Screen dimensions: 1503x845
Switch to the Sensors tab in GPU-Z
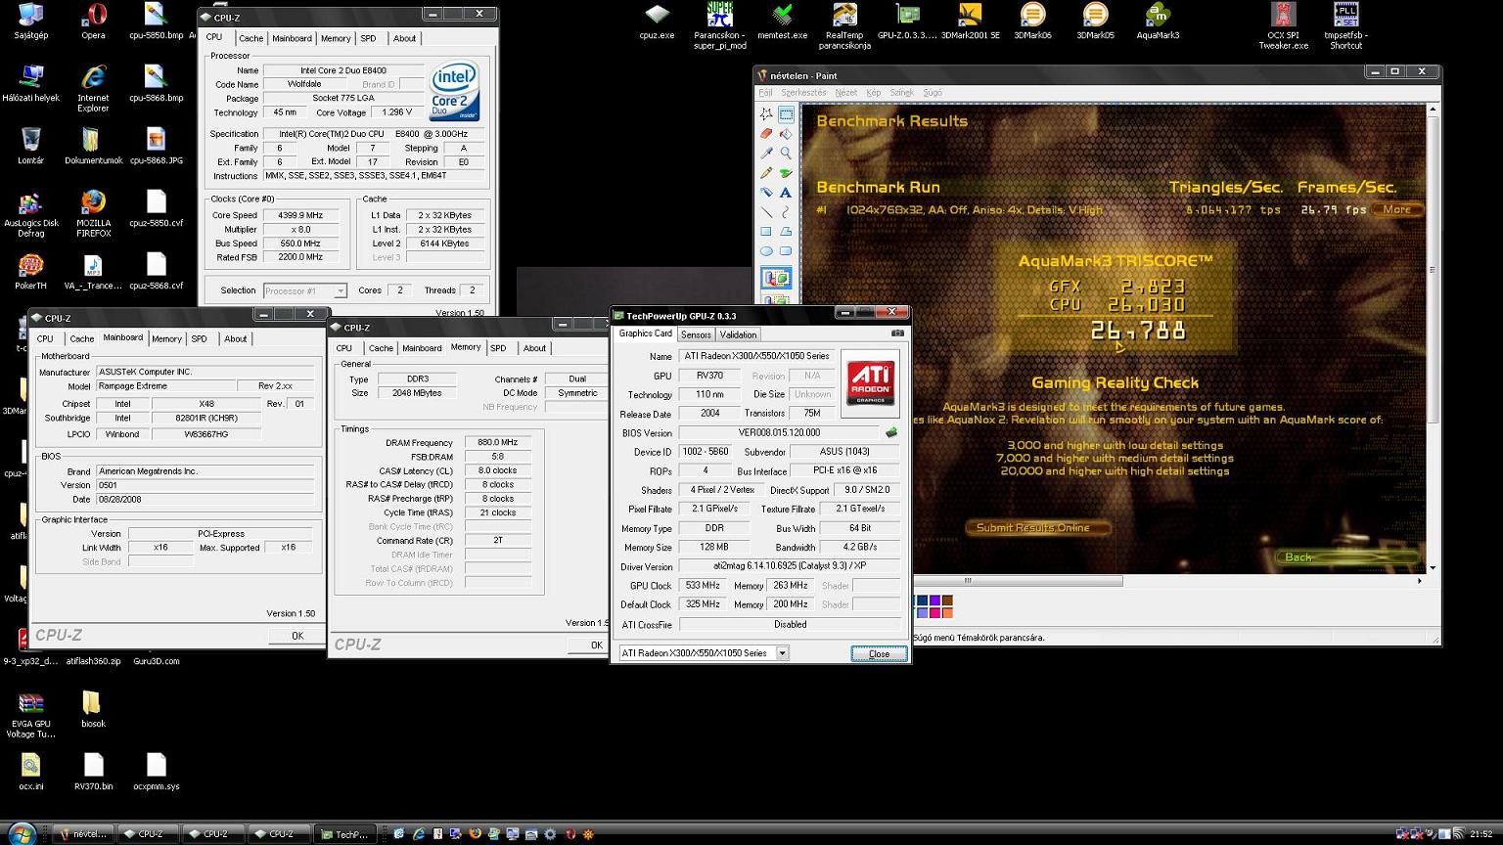pos(696,334)
